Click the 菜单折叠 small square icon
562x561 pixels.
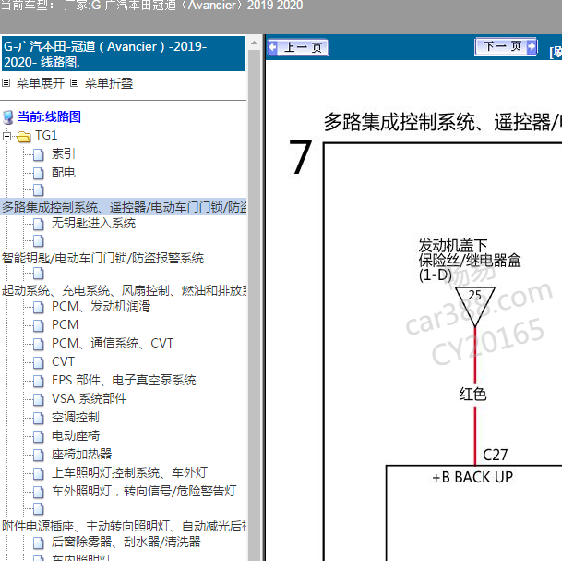[74, 83]
